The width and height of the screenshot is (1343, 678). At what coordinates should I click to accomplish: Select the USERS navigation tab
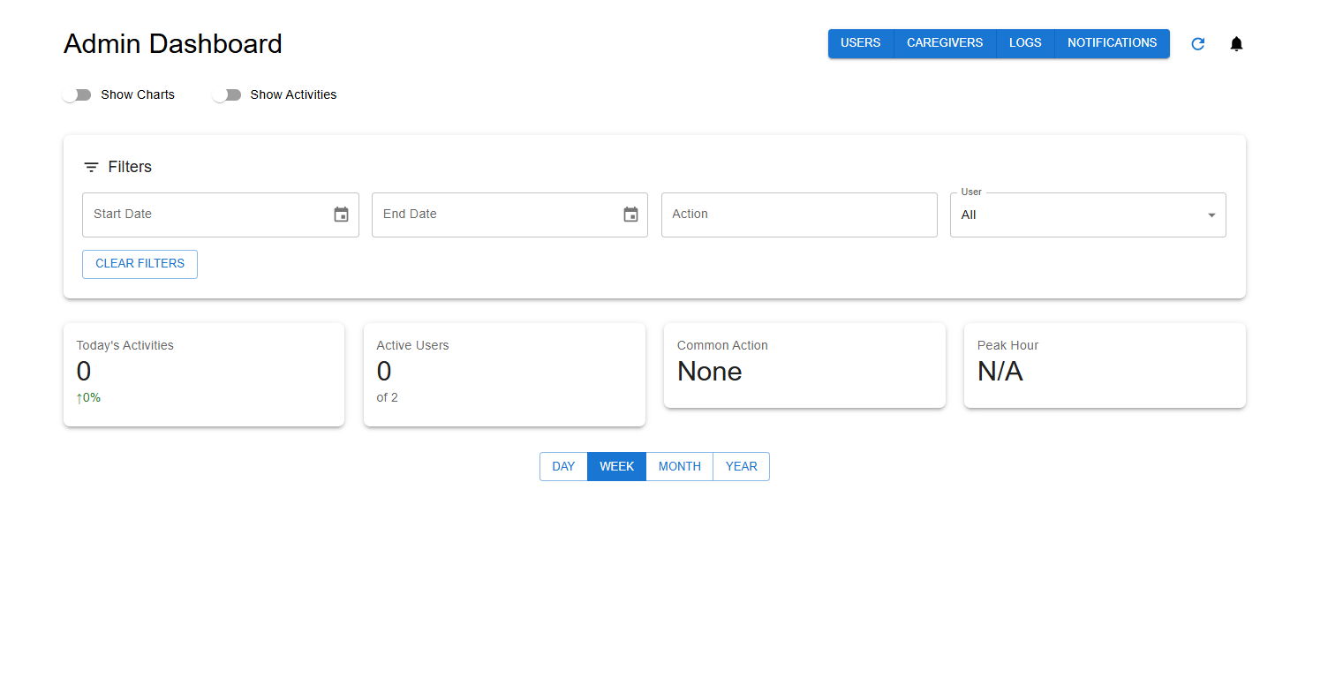(860, 42)
